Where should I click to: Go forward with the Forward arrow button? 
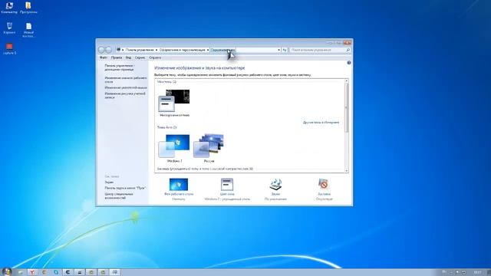[x=108, y=50]
